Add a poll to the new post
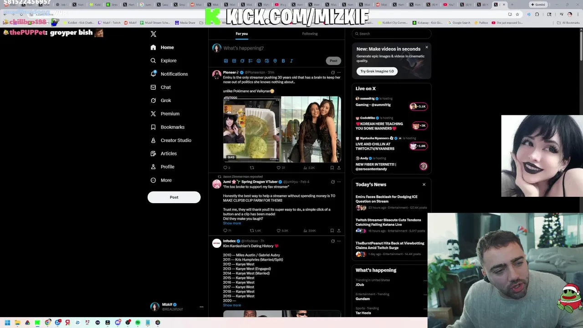583x328 pixels. (x=251, y=61)
